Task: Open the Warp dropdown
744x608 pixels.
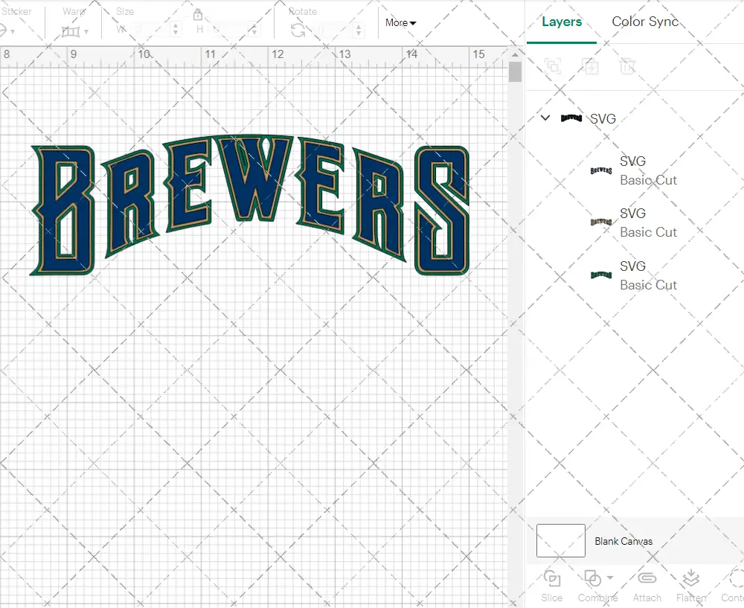Action: click(75, 31)
